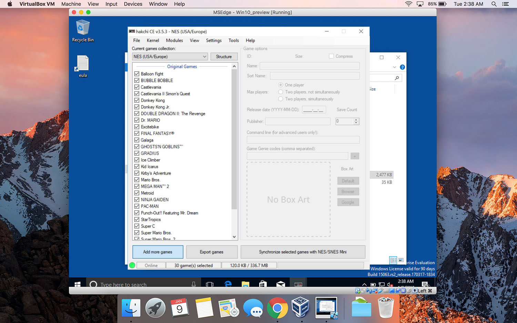
Task: Click the microphone icon in the search box
Action: (x=193, y=284)
